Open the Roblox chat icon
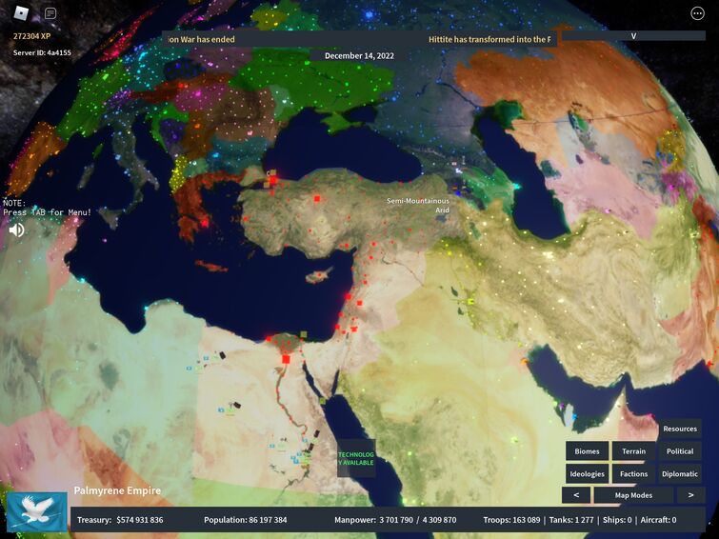Image resolution: width=719 pixels, height=539 pixels. [50, 13]
